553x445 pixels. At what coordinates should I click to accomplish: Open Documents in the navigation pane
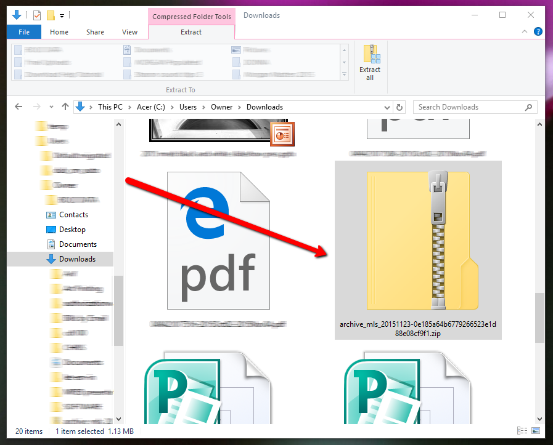pyautogui.click(x=77, y=244)
